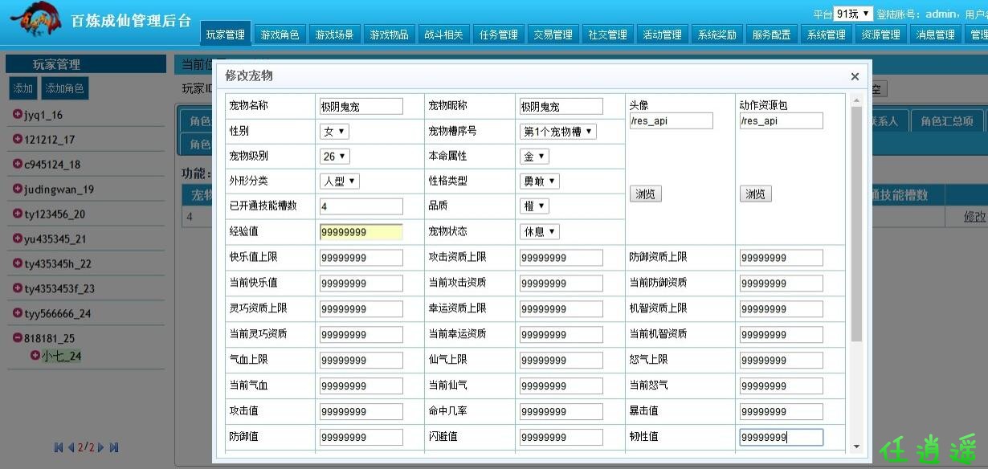Expand the ty435345h_22 player node
The height and width of the screenshot is (469, 988).
click(18, 263)
